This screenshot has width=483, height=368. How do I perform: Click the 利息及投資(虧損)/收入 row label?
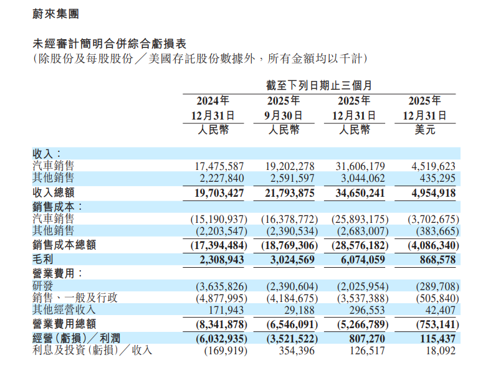[x=92, y=350]
